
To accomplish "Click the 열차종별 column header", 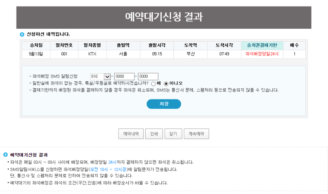I will pyautogui.click(x=92, y=45).
